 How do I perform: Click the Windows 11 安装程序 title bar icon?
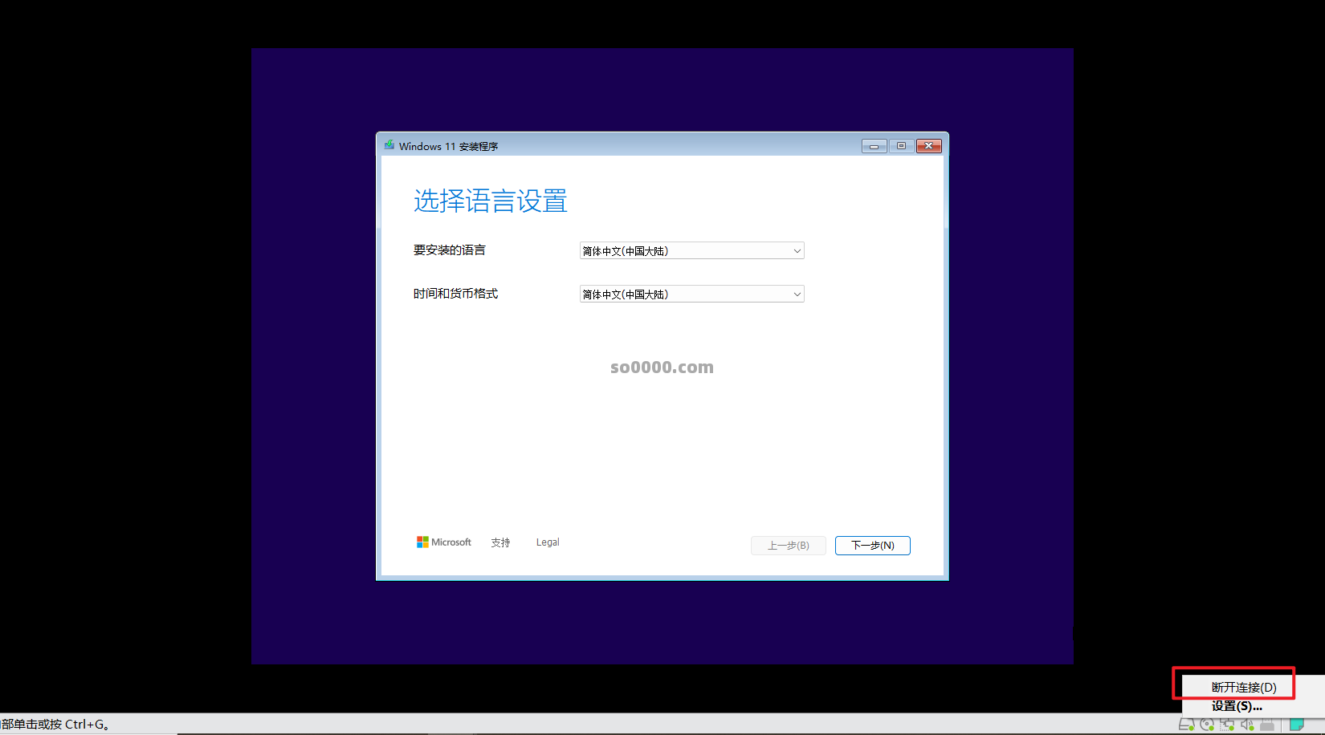(389, 145)
